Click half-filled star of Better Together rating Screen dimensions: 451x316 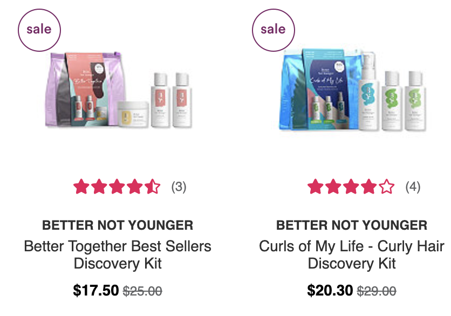pyautogui.click(x=153, y=187)
